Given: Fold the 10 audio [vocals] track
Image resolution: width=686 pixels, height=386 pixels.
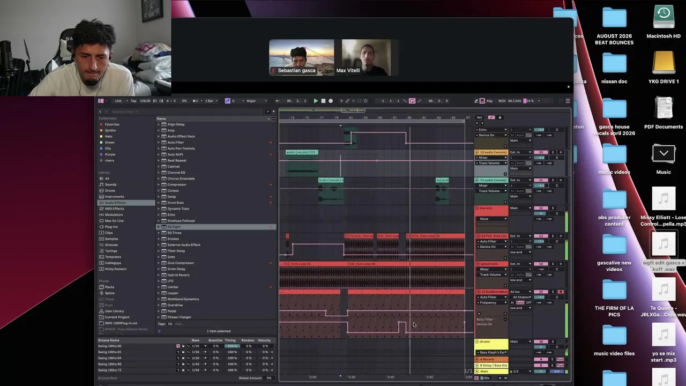Looking at the screenshot, I should tap(477, 152).
